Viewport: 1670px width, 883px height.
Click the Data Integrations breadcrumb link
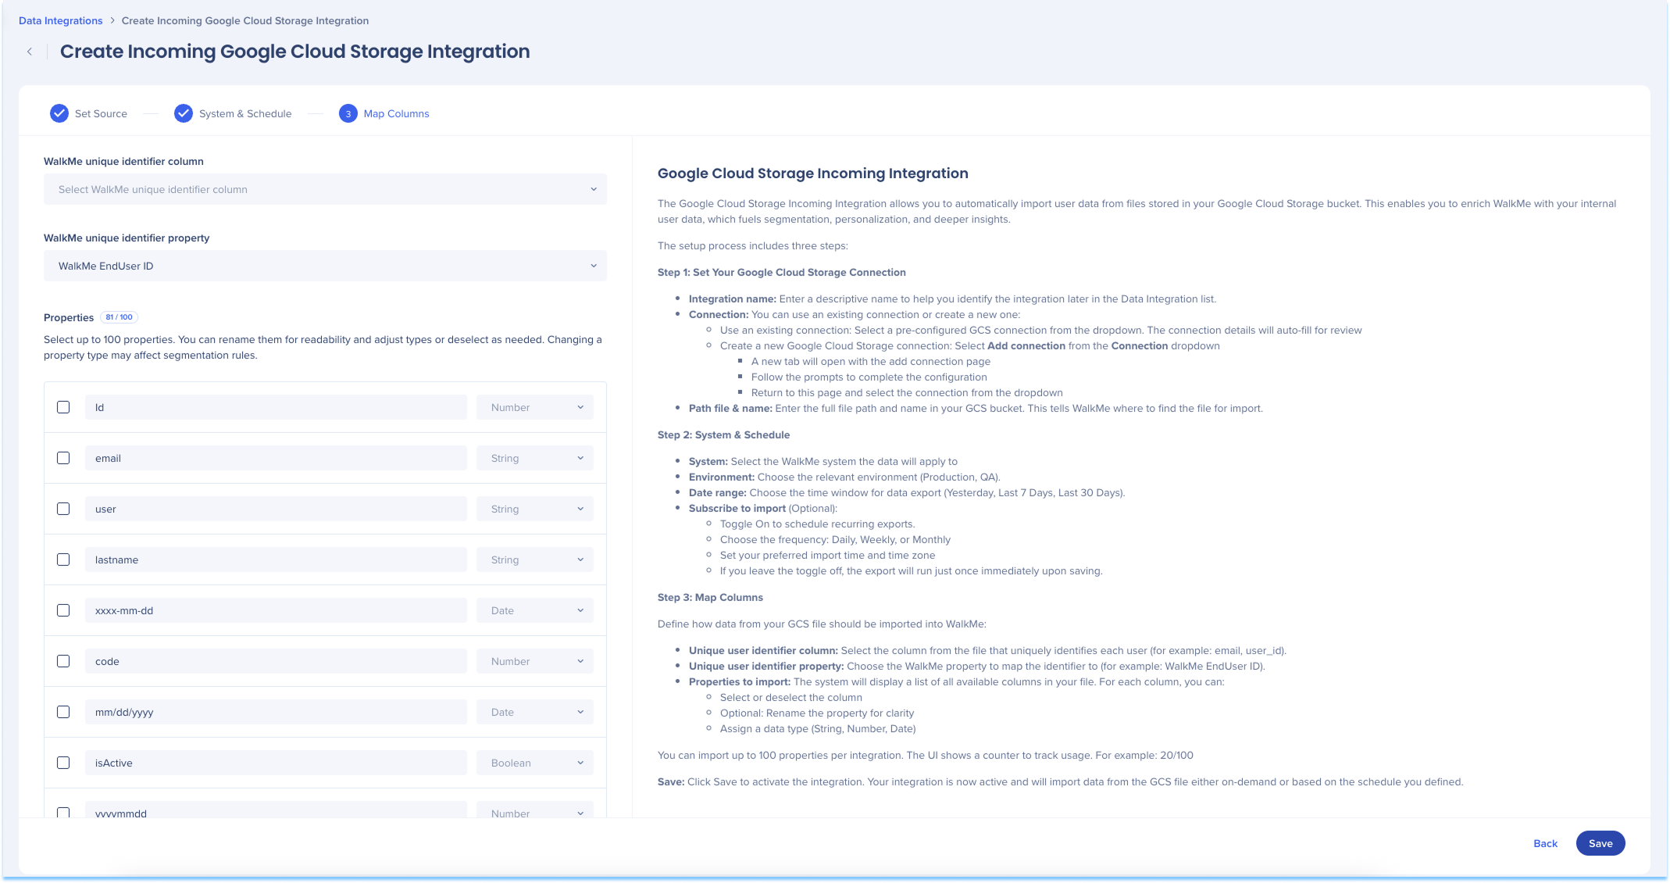point(60,21)
